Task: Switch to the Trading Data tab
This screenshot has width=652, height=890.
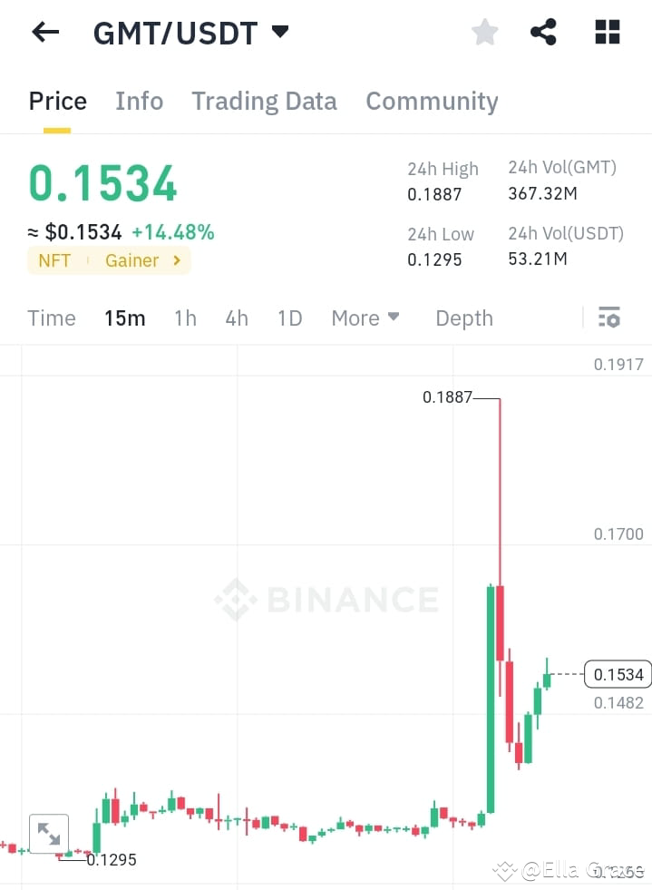Action: [x=264, y=101]
